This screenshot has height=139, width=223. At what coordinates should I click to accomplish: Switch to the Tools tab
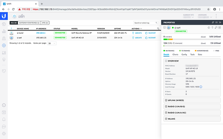click(x=192, y=54)
